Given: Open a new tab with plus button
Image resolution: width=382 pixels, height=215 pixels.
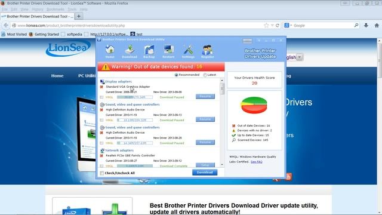Looking at the screenshot, I should point(79,16).
